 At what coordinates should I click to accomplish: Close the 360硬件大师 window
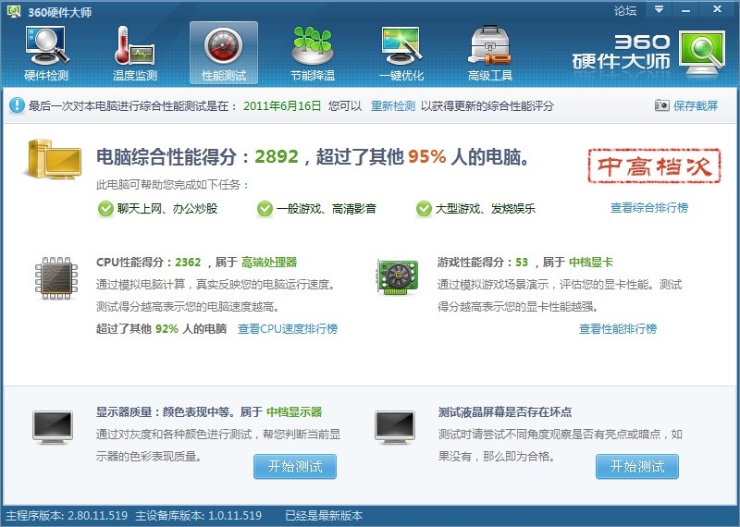point(717,9)
